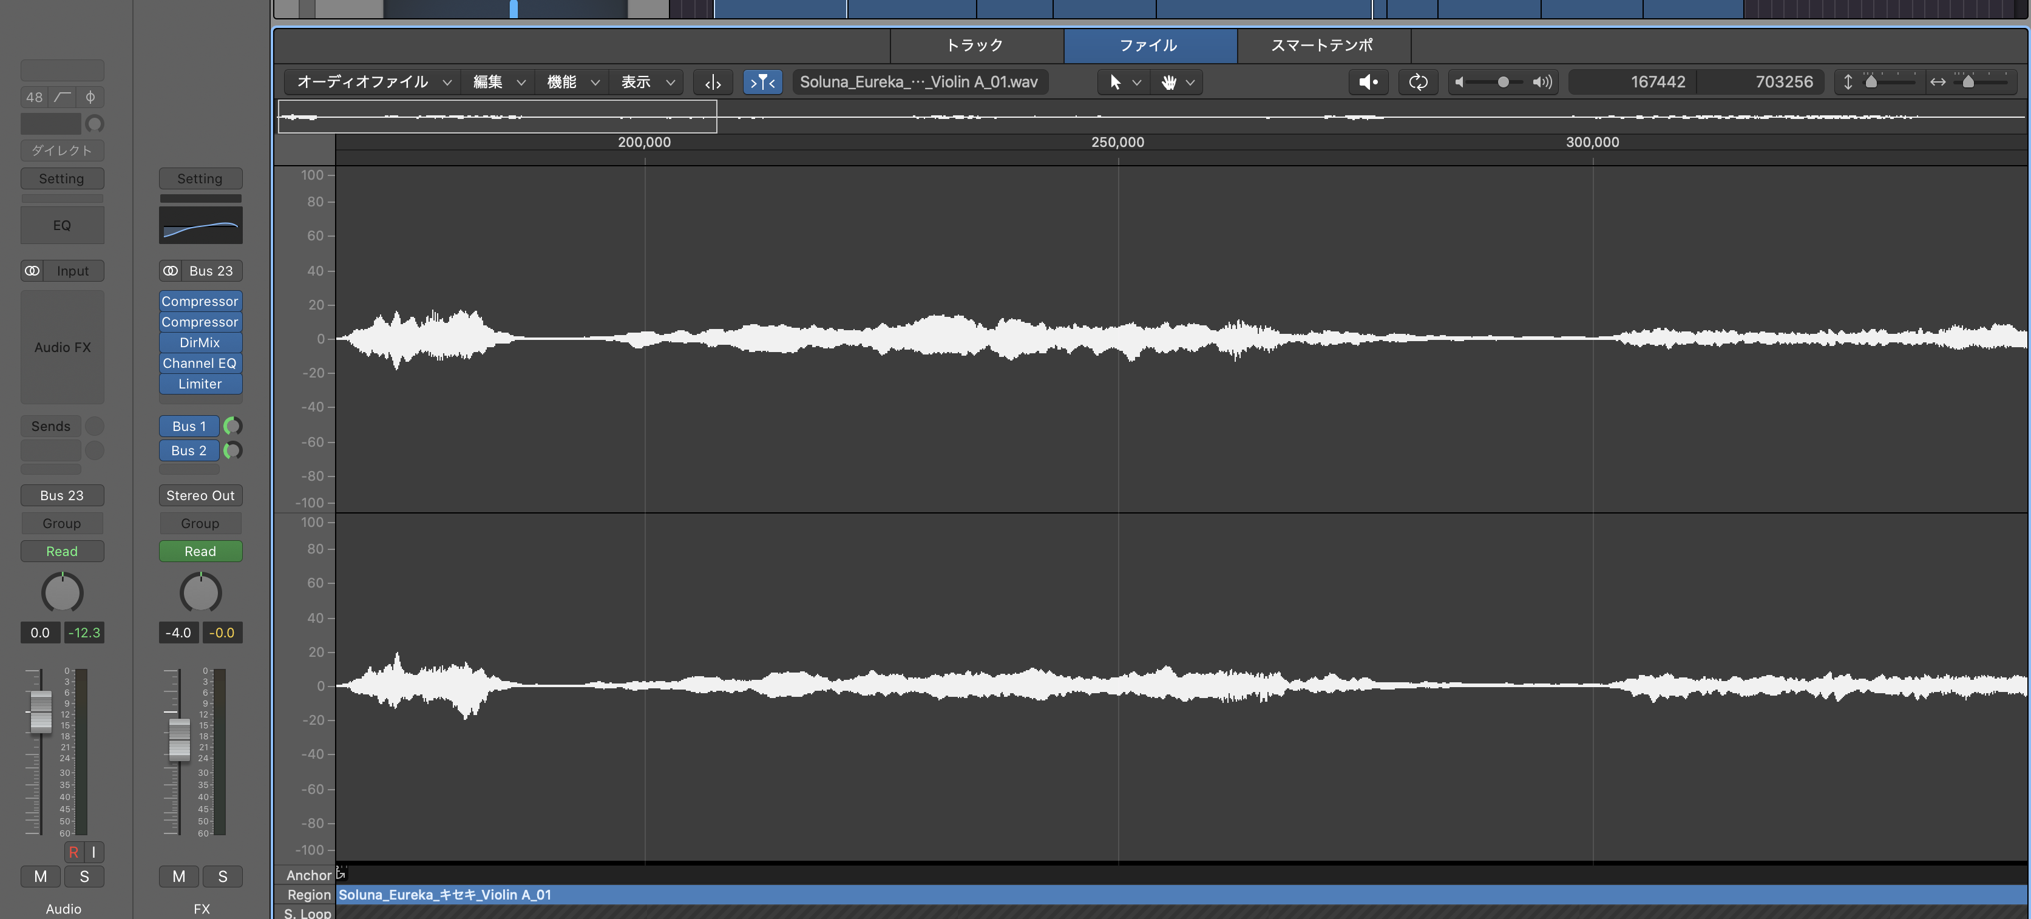Click the phase invert icon on Audio strip
Image resolution: width=2031 pixels, height=919 pixels.
point(90,97)
